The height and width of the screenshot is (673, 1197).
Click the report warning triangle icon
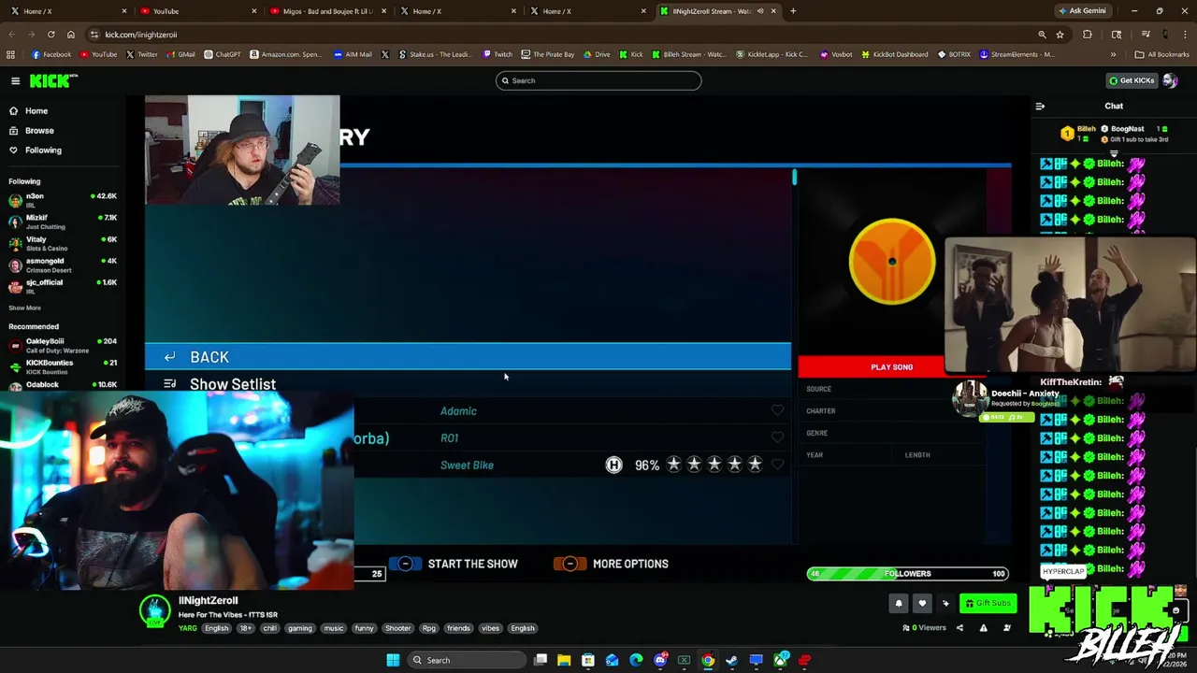(x=983, y=628)
